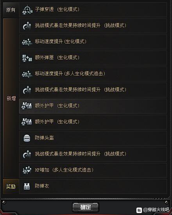The image size is (172, 215).
Task: Select the 防弹衣 reward text
Action: pyautogui.click(x=42, y=186)
